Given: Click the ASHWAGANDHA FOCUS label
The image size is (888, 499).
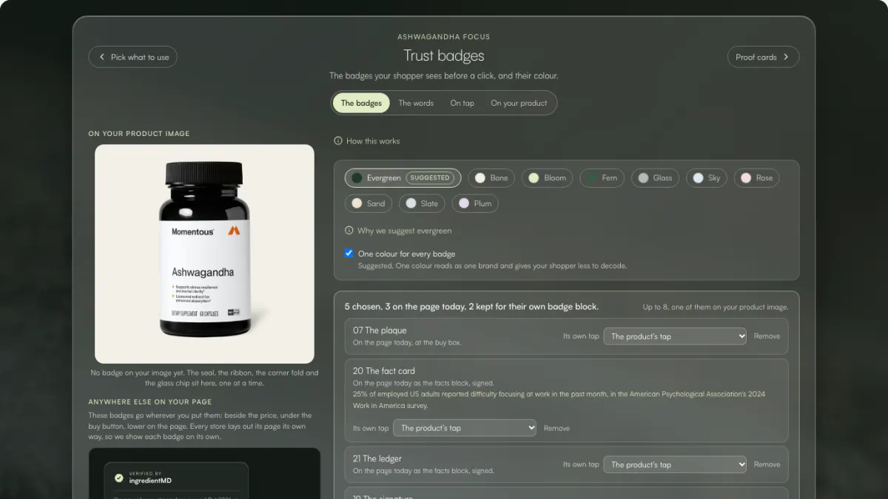Looking at the screenshot, I should [444, 37].
